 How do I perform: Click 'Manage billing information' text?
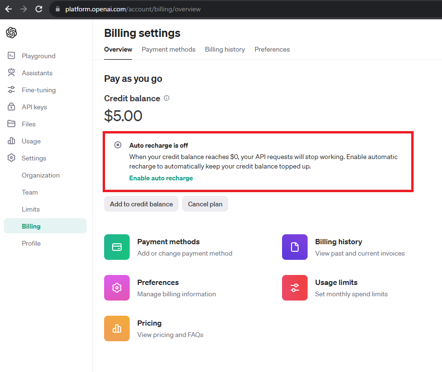(x=177, y=294)
